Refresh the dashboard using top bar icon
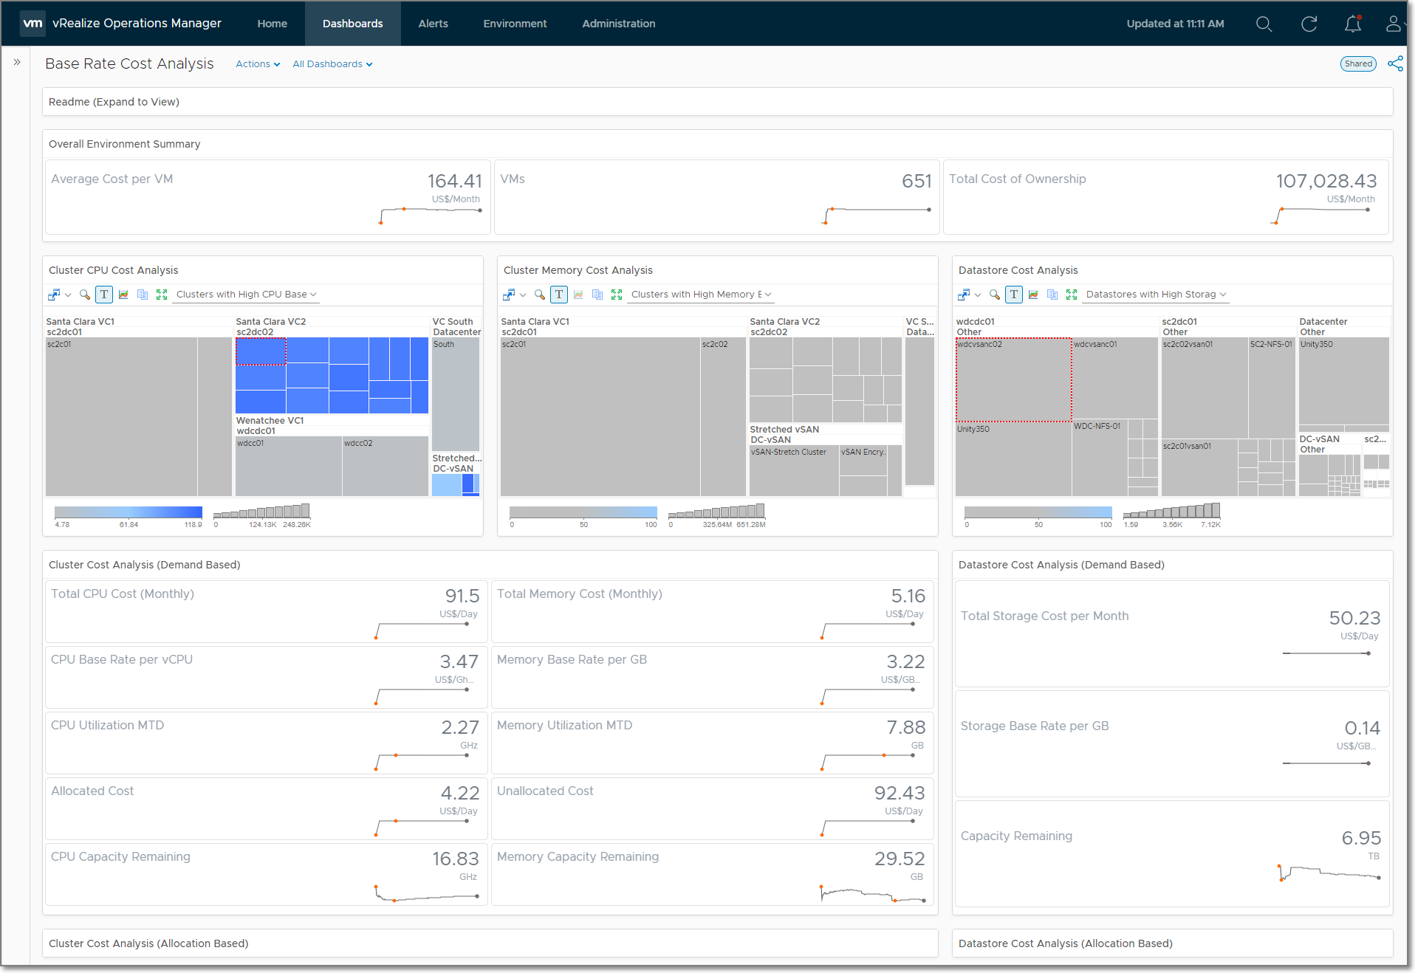Screen dimensions: 1415x973 1309,24
